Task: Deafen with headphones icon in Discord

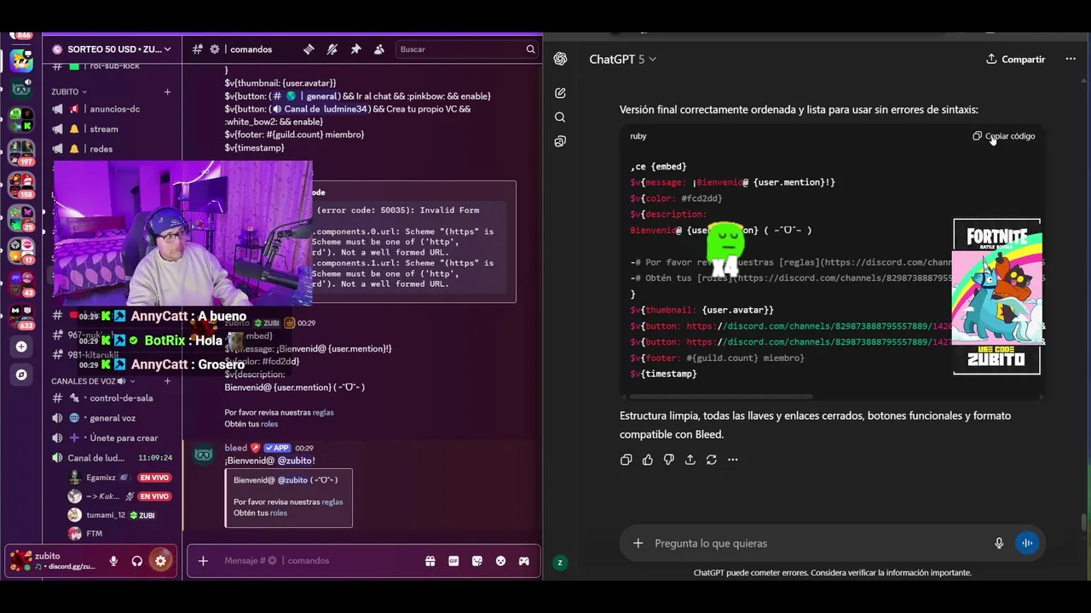Action: pos(137,561)
